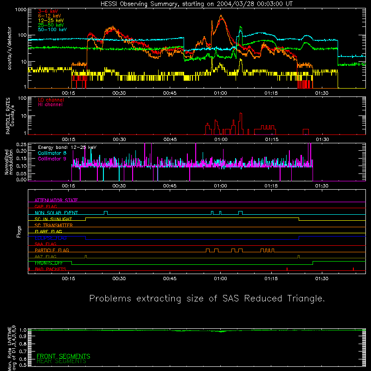Select the '25-50 keV' legend entry
The height and width of the screenshot is (371, 371).
pyautogui.click(x=51, y=25)
